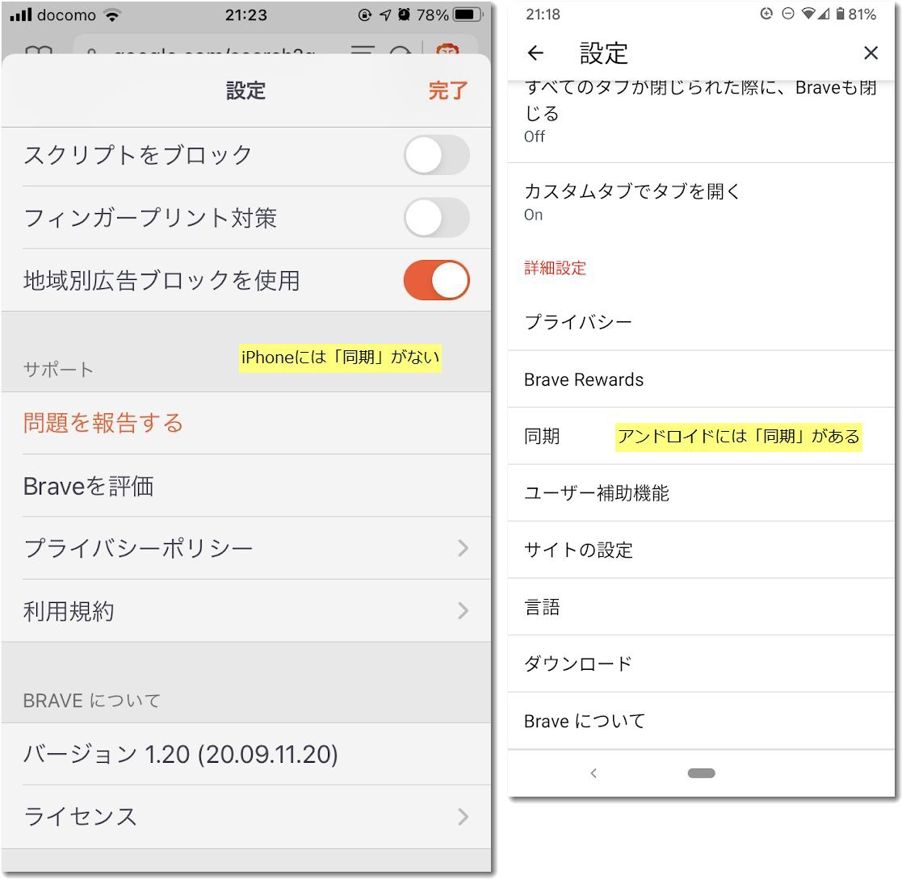Open 言語 settings entry
902x879 pixels.
pos(701,607)
